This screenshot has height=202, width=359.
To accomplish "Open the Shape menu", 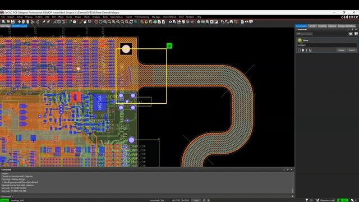I will click(78, 17).
